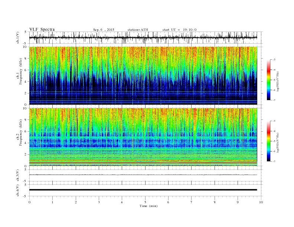This screenshot has height=227, width=294.
Task: Click the "0" tick on the time axis
Action: pyautogui.click(x=29, y=202)
